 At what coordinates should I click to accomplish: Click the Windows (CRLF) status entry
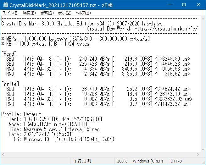pos(148,161)
